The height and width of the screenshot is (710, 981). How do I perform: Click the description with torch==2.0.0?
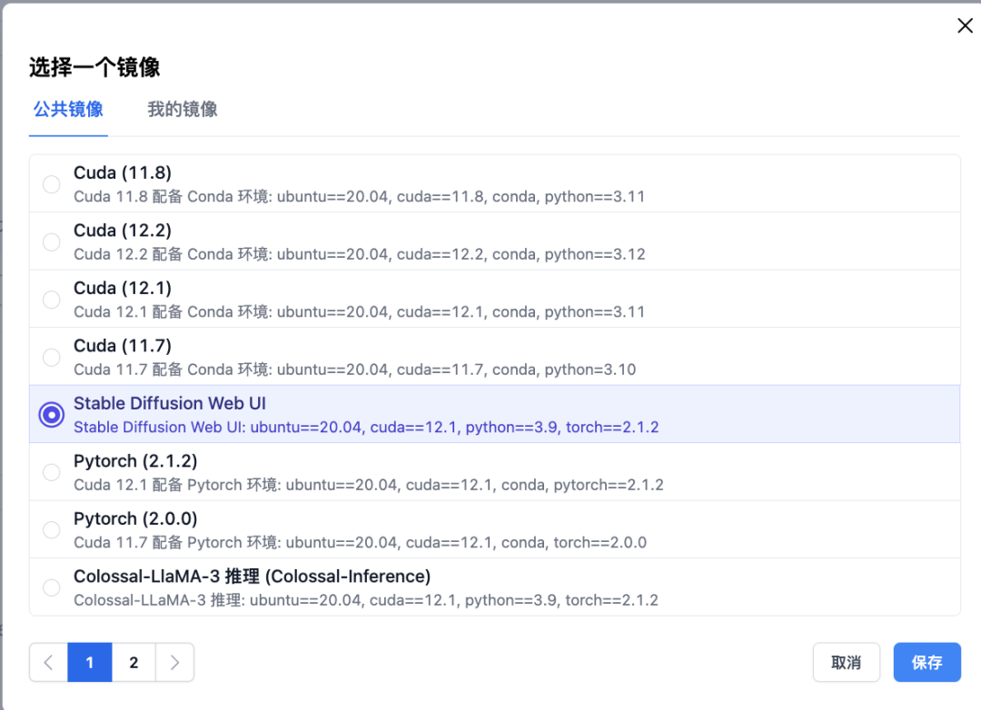pos(361,542)
